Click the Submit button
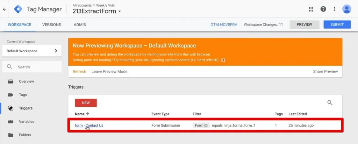 click(337, 25)
